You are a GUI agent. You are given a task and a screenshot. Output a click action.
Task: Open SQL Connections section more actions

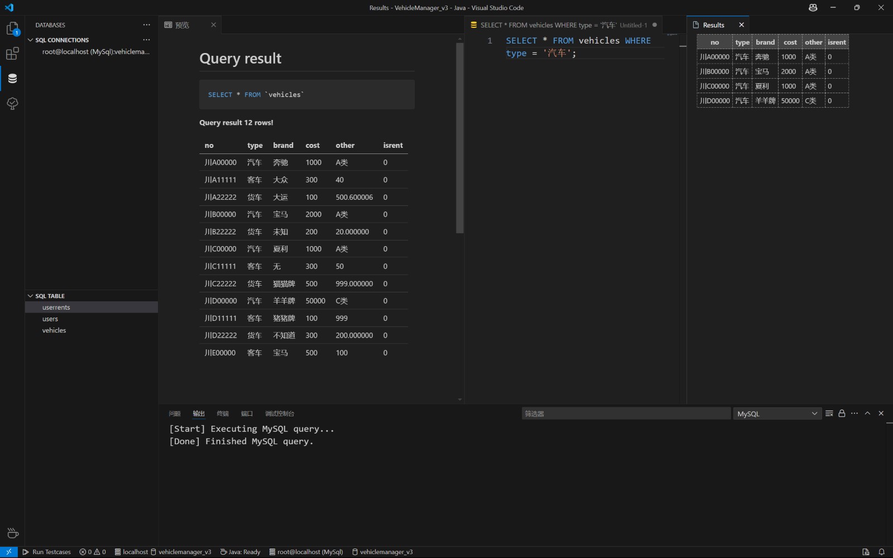coord(146,40)
